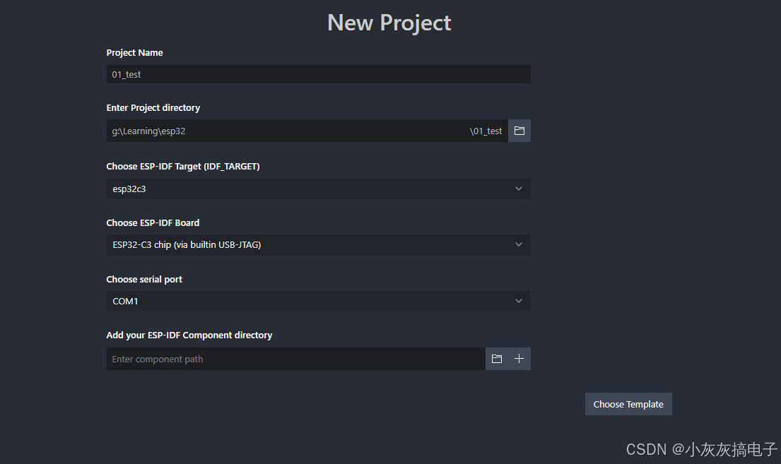This screenshot has width=781, height=464.
Task: Click the \01_test directory suffix text
Action: (486, 131)
